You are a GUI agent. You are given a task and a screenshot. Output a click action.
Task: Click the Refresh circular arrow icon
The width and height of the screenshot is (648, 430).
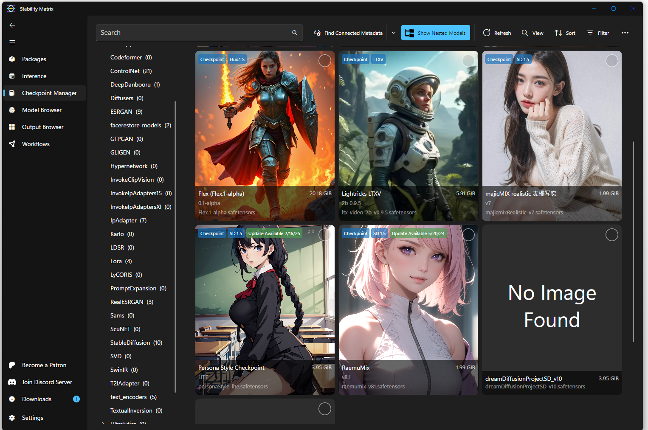487,33
